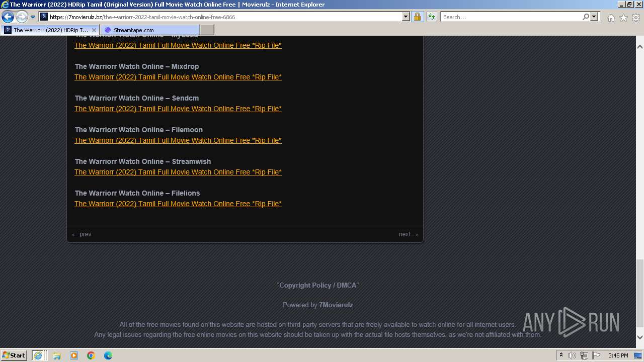Select "The Warriorr Watch Online – Filemoon" heading
Image resolution: width=644 pixels, height=362 pixels.
pos(139,130)
